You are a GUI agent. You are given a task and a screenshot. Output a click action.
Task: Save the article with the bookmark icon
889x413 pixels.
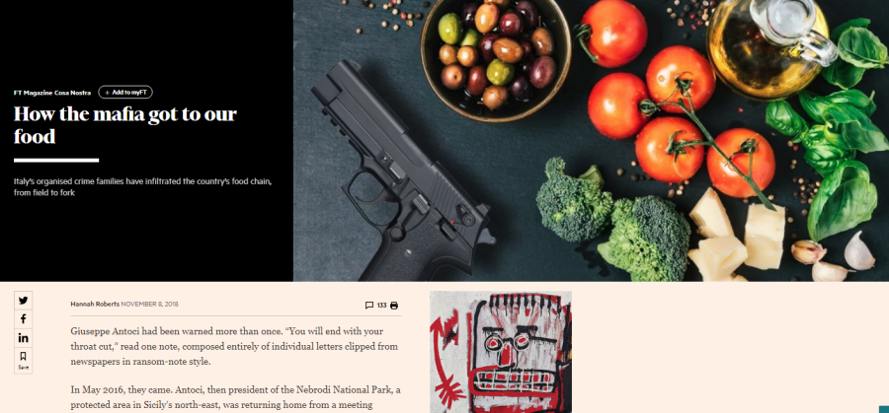tap(24, 361)
